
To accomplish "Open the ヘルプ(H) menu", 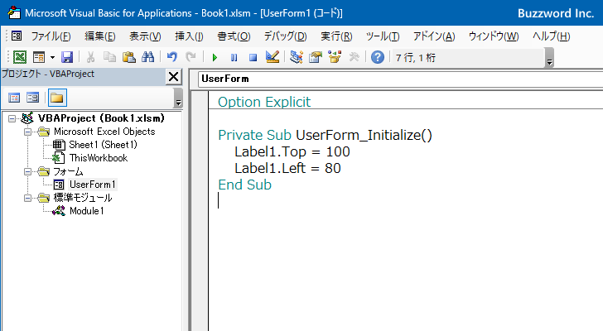I will pos(552,36).
